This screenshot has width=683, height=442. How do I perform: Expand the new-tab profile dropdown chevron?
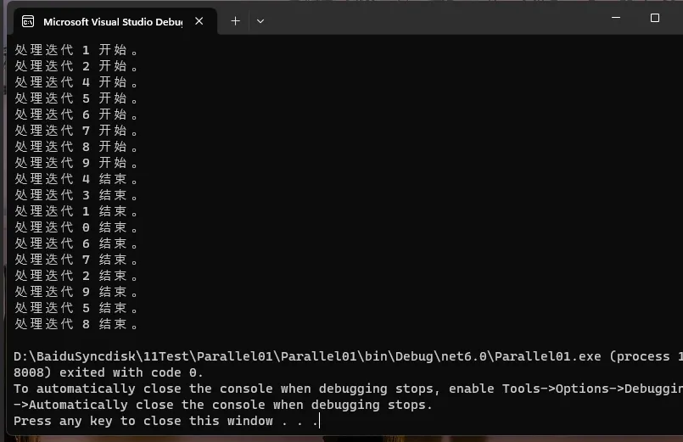[x=260, y=21]
